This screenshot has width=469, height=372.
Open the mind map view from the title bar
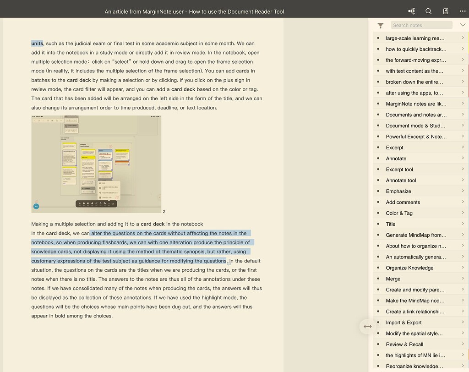[x=411, y=11]
